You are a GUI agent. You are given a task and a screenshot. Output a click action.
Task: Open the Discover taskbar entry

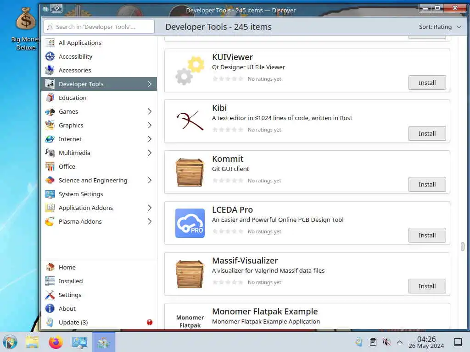103,342
